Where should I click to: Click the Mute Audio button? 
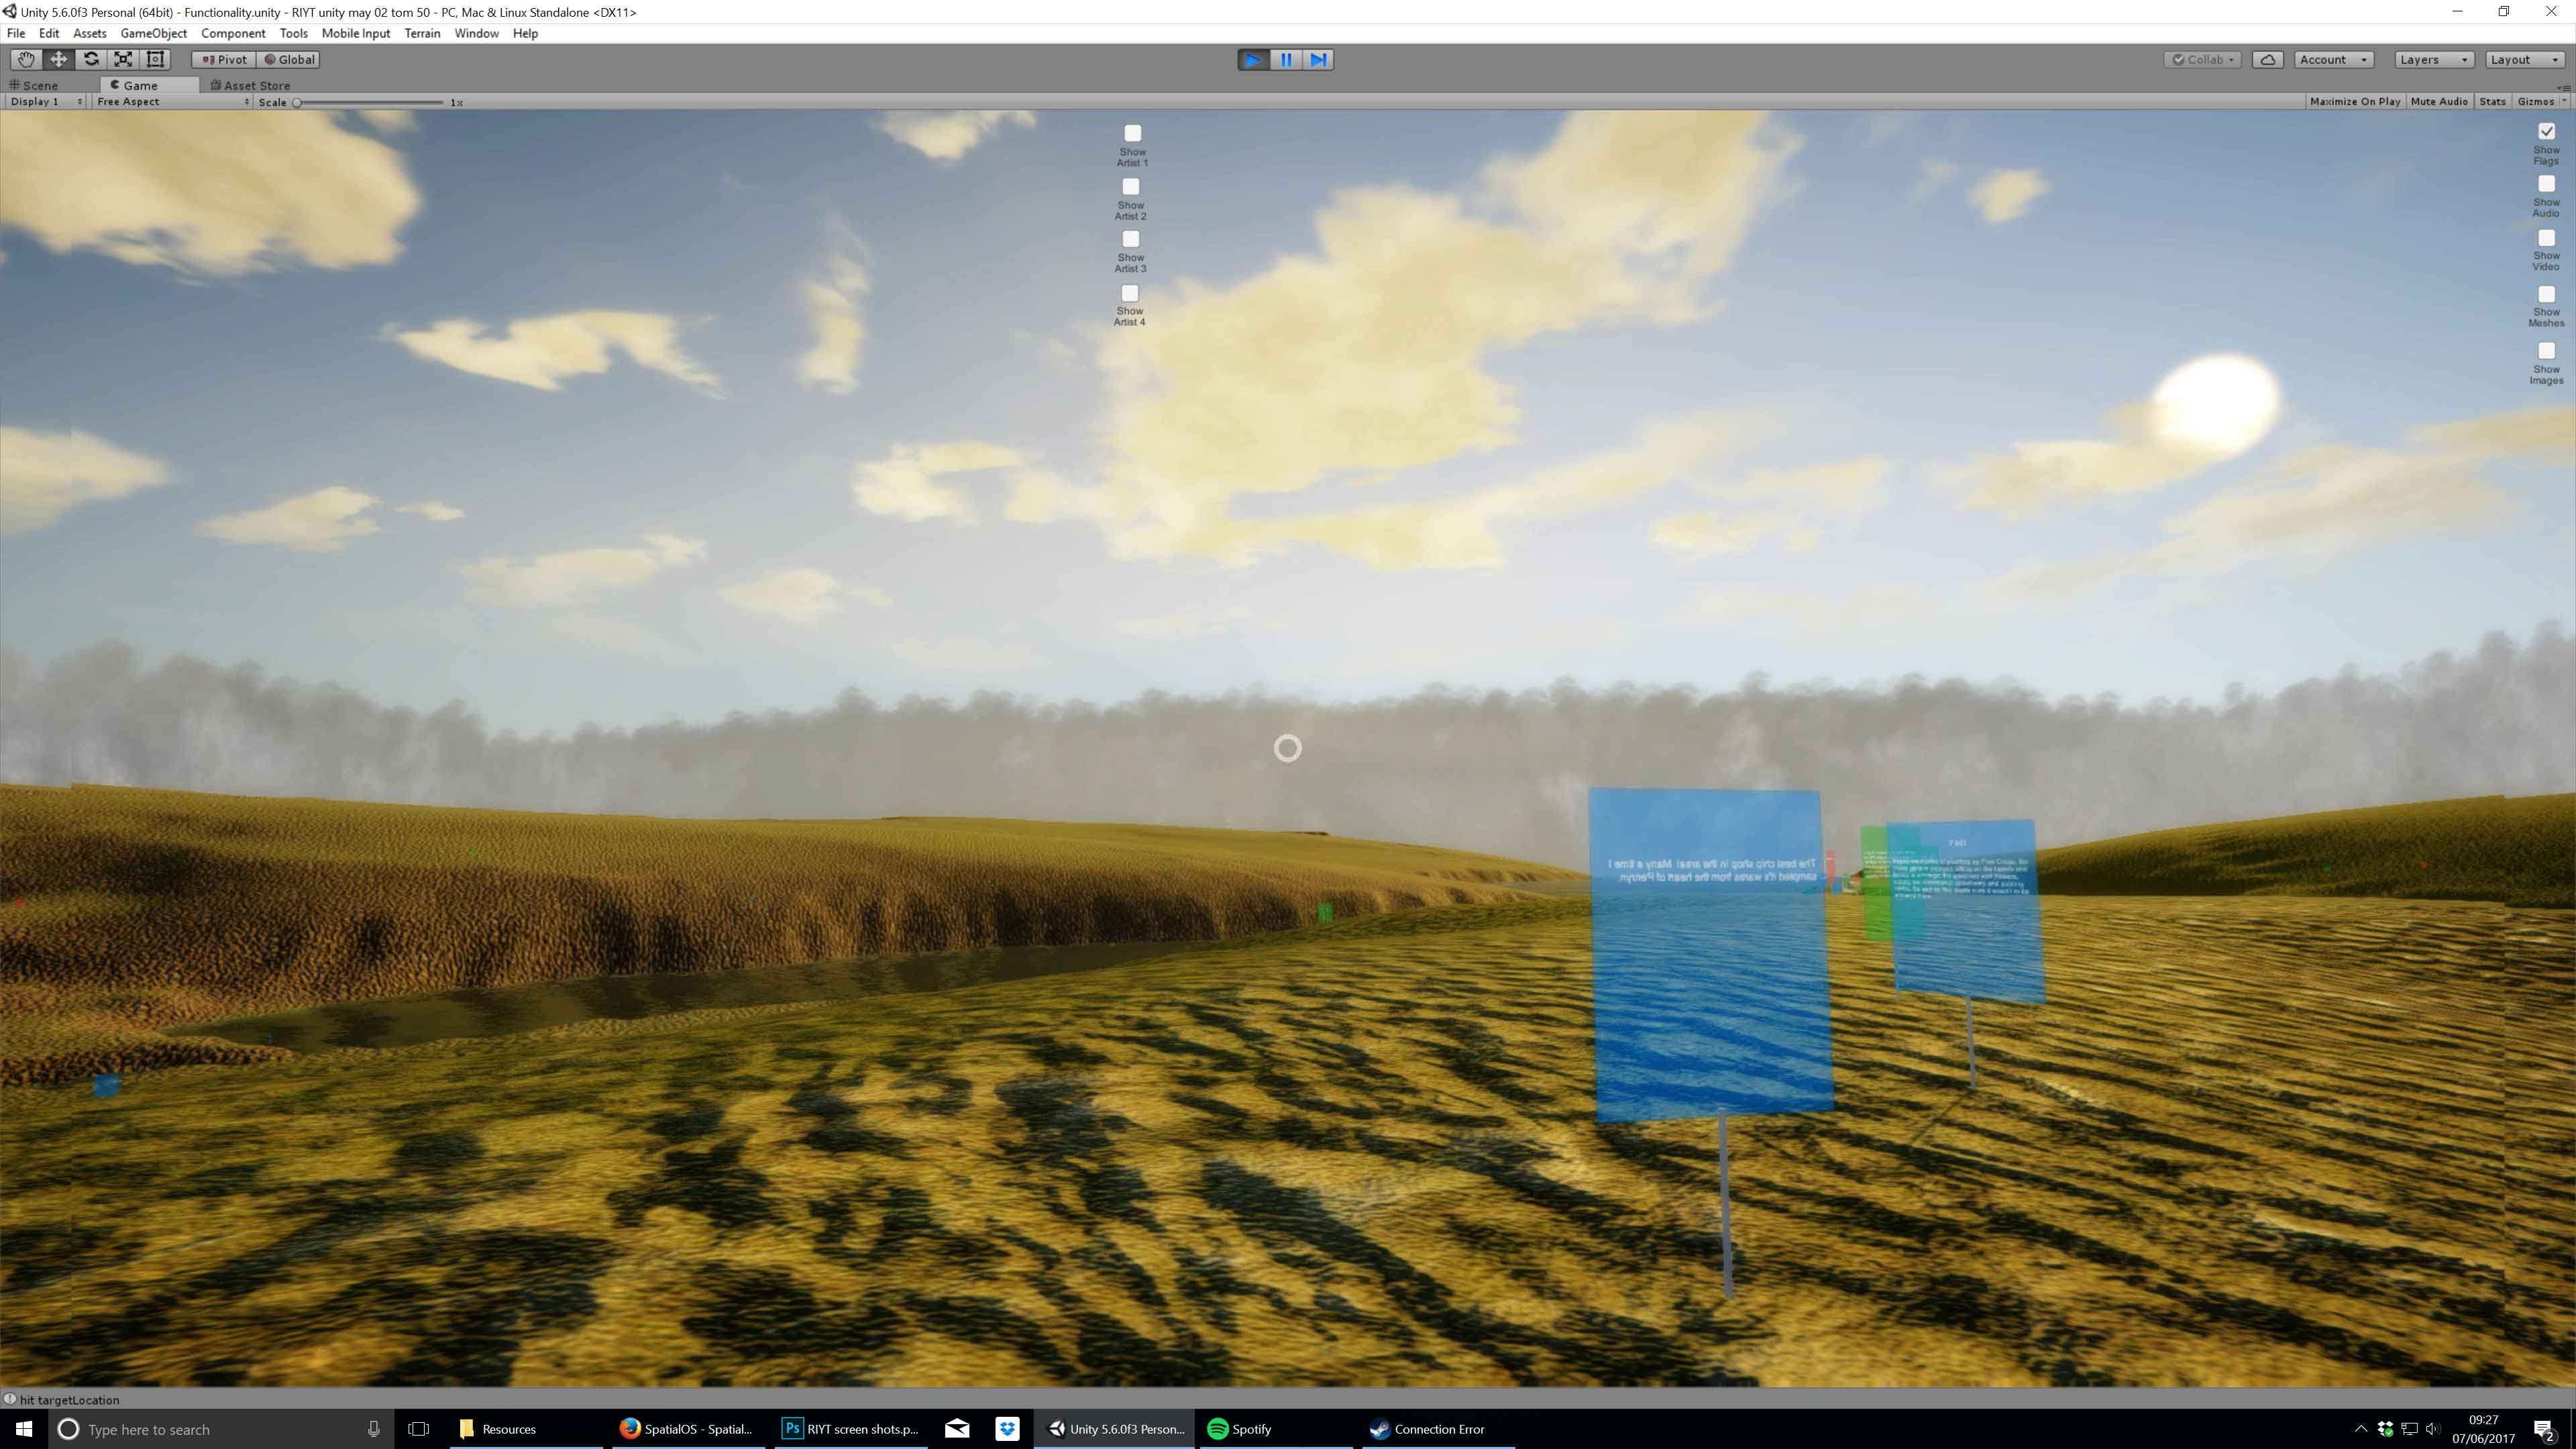click(2438, 102)
